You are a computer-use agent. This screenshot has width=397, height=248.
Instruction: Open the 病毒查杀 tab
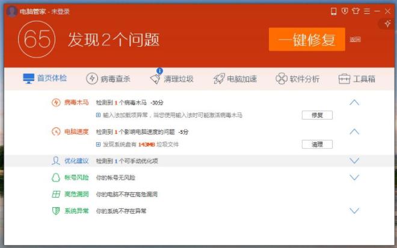pos(108,79)
